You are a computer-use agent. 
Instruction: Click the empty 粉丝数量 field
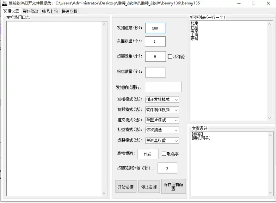155,72
